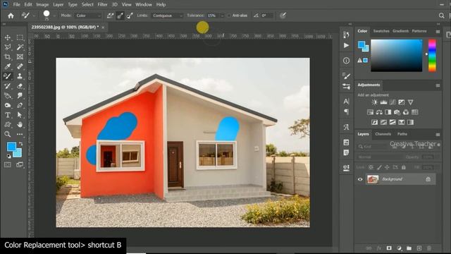Screen dimensions: 451x254
Task: Toggle Sampling: Once option
Action: (121, 16)
